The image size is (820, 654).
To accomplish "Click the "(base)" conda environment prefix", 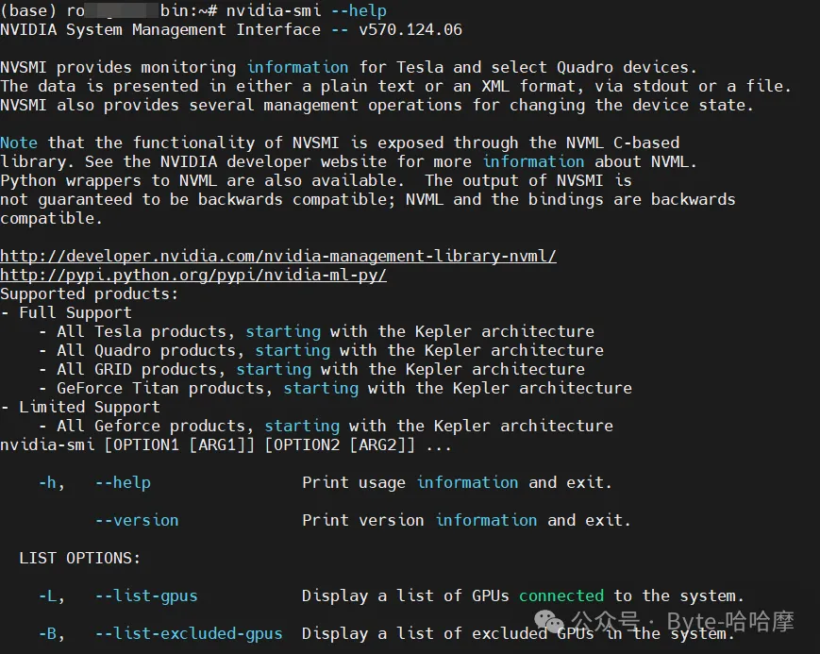I will [x=28, y=10].
